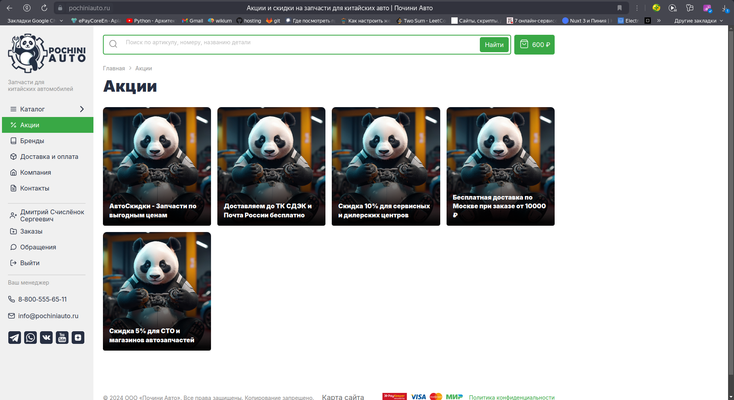
Task: Open the YouTube social link
Action: [62, 338]
